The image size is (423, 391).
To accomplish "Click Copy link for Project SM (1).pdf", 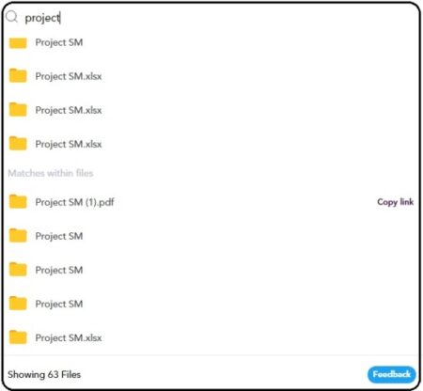I will (x=396, y=202).
